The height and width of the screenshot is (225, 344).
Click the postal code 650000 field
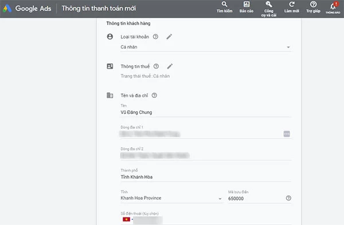click(256, 198)
